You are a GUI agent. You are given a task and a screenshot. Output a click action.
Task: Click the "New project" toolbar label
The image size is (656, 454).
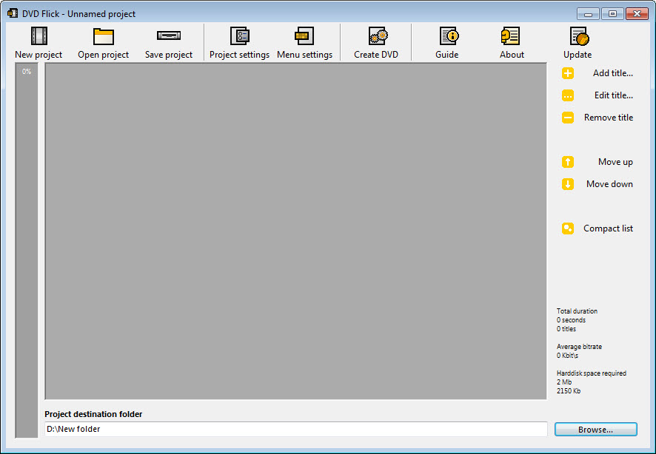pyautogui.click(x=39, y=55)
